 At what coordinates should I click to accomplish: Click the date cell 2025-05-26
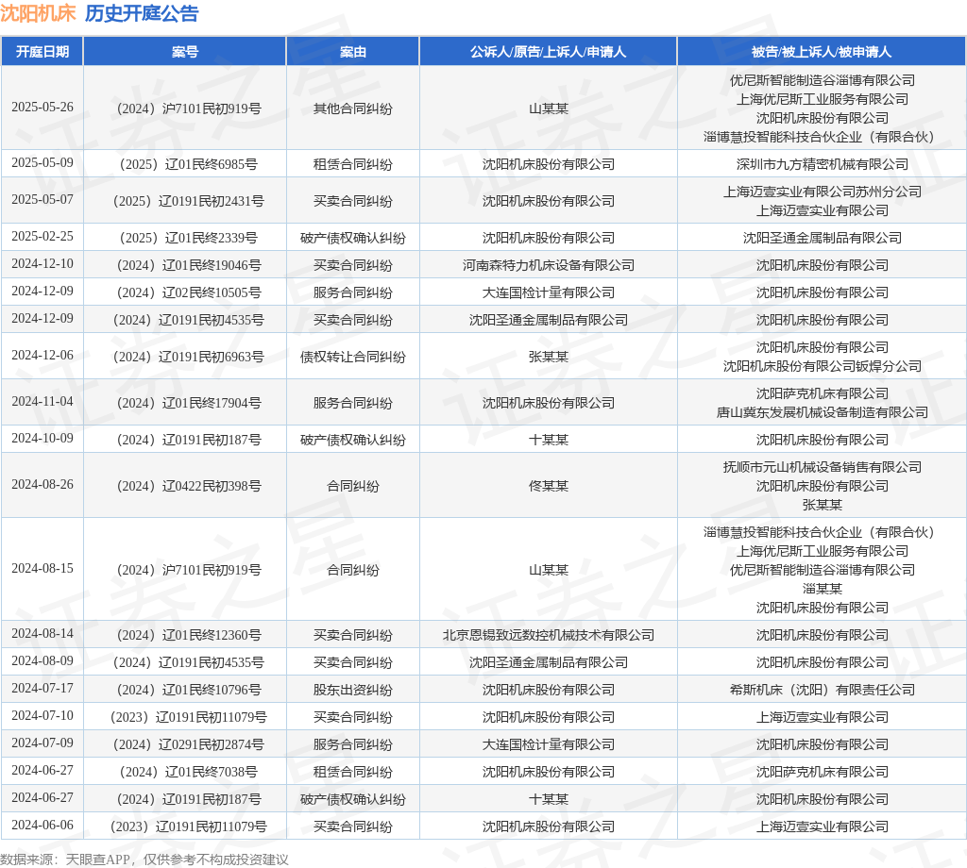point(42,108)
